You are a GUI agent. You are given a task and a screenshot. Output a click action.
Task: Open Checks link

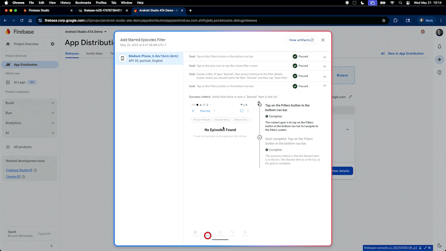pyautogui.click(x=13, y=177)
